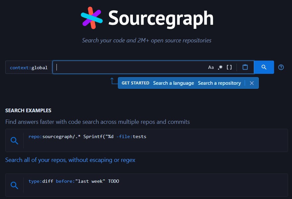Click the GET STARTED label
292x199 pixels.
point(136,83)
